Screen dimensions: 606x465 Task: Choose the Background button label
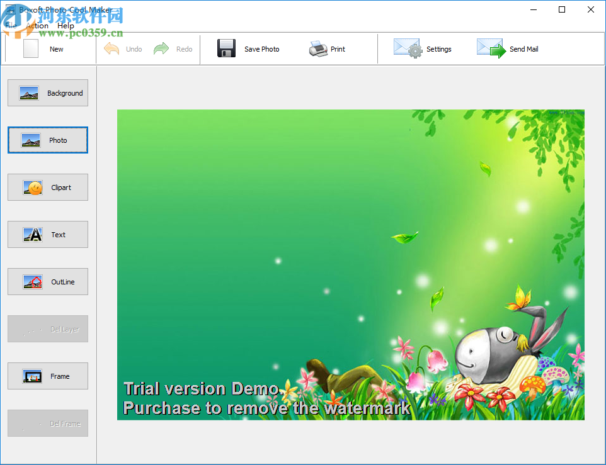click(65, 93)
